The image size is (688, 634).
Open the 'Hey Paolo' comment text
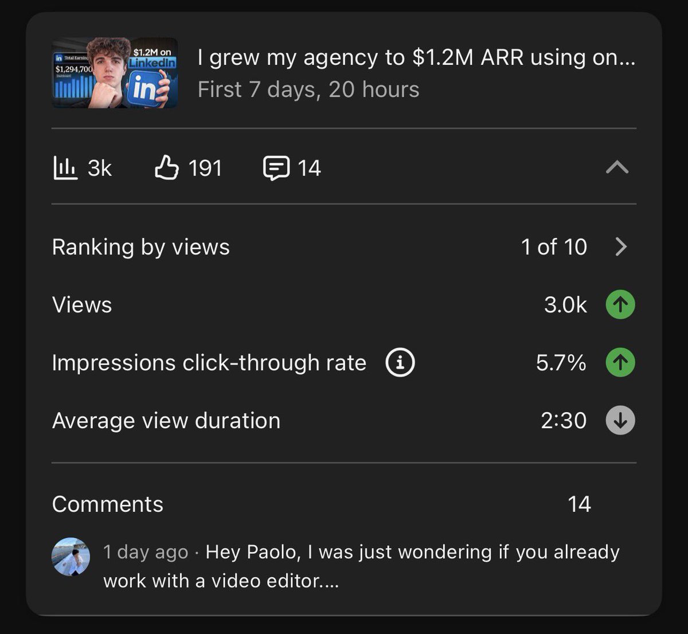coord(361,566)
